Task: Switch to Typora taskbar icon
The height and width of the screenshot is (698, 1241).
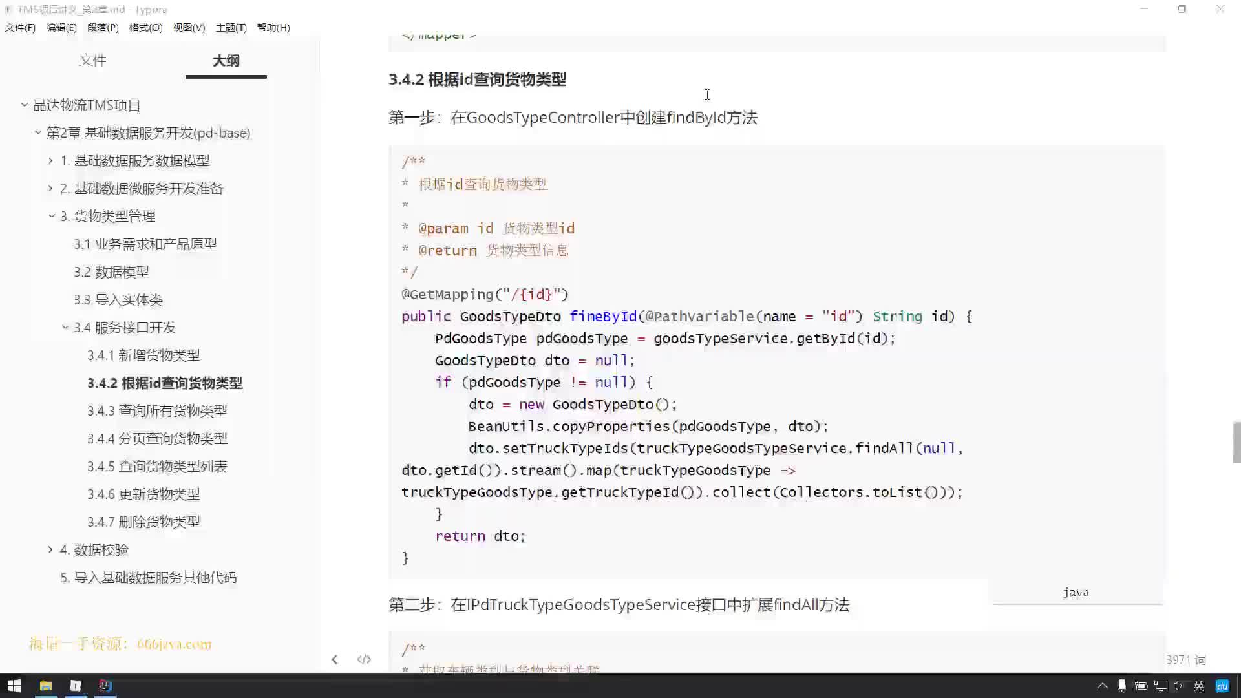Action: pos(75,686)
